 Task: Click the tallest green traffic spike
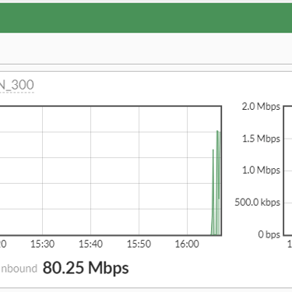(x=218, y=181)
